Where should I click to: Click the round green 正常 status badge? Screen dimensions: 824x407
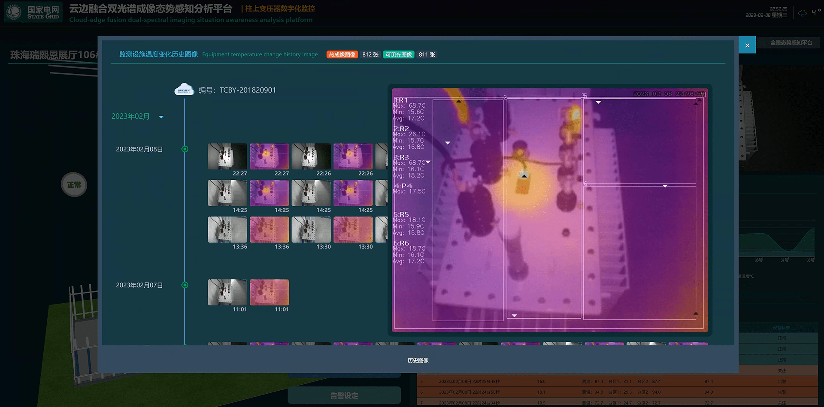(74, 185)
